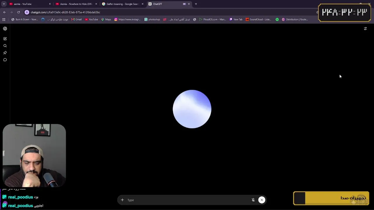End voice mode with the X button

coord(262,200)
